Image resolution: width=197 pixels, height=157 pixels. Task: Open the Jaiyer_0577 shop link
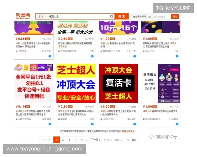[x=109, y=119]
